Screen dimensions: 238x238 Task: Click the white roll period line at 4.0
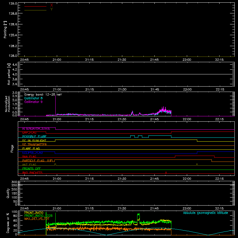point(126,74)
